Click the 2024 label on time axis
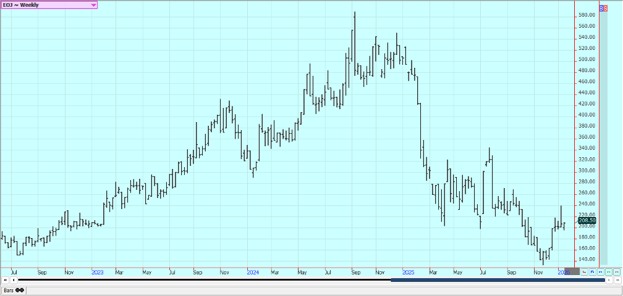Image resolution: width=623 pixels, height=296 pixels. pyautogui.click(x=252, y=271)
